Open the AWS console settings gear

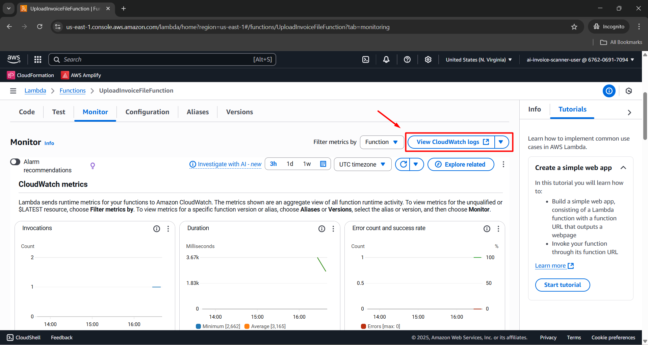point(428,59)
